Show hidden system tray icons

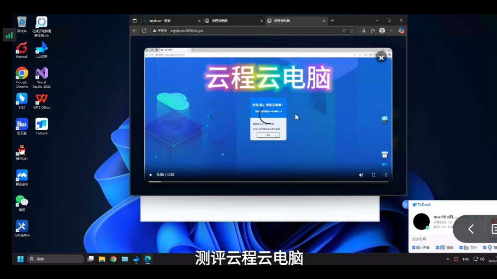coord(447,259)
